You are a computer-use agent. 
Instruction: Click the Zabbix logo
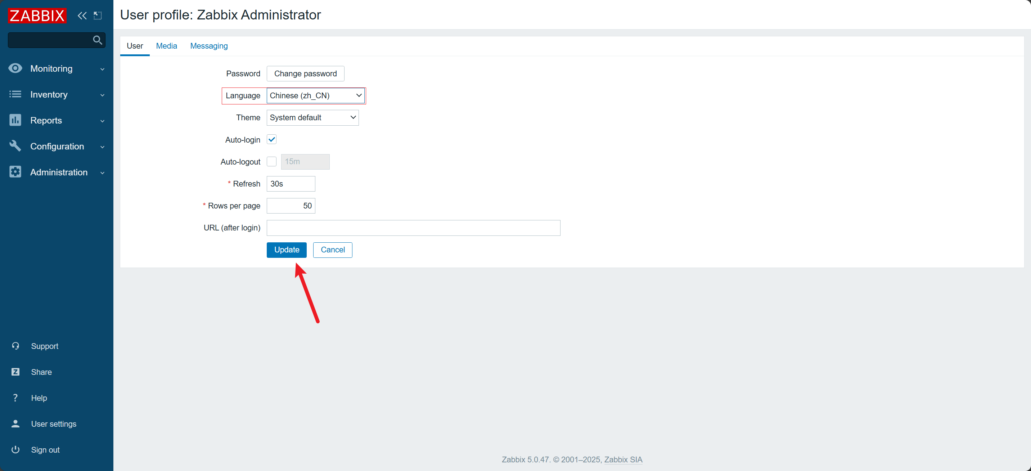pyautogui.click(x=37, y=15)
